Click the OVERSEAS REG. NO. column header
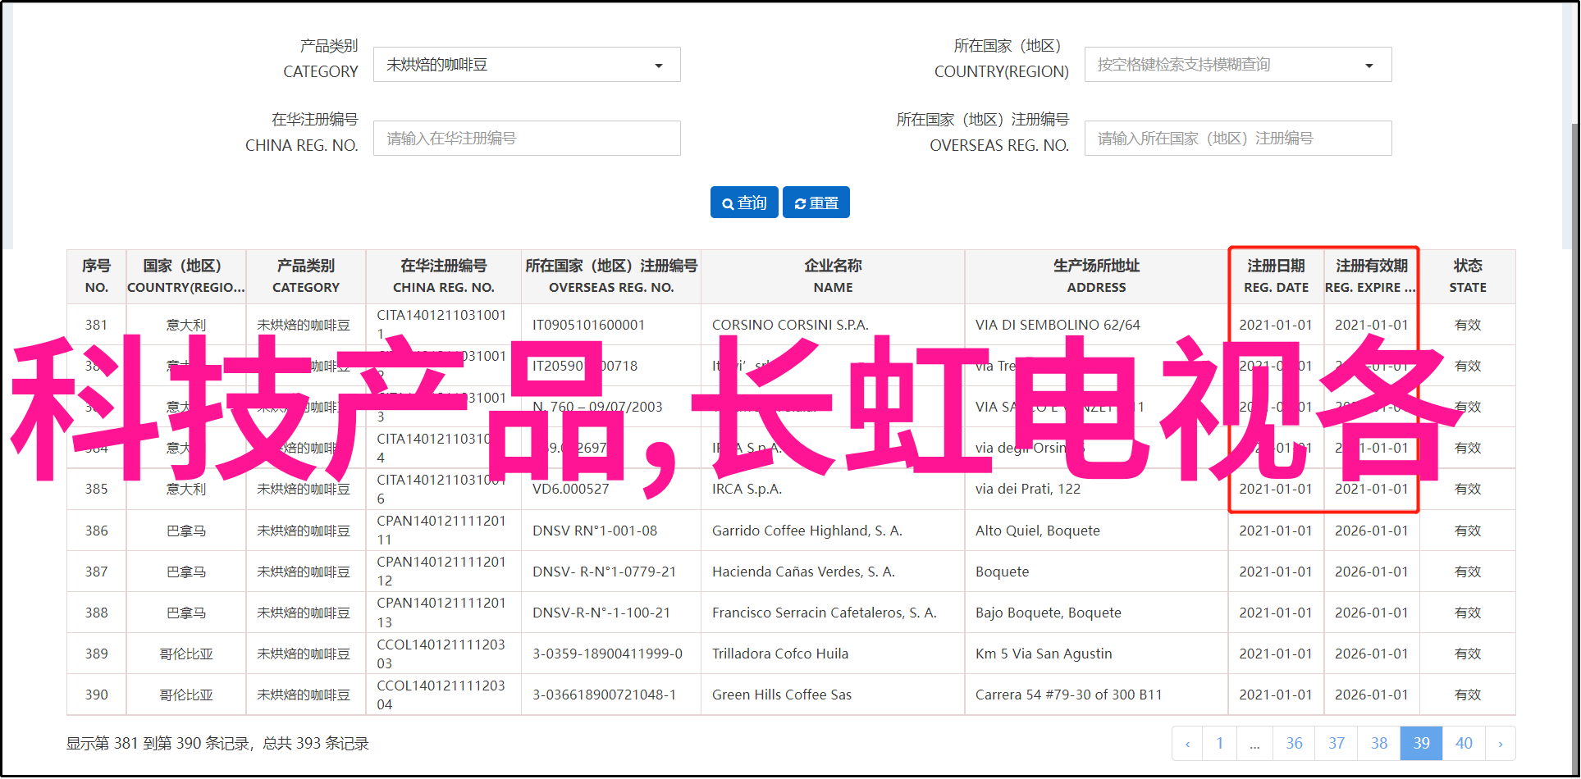 (611, 277)
